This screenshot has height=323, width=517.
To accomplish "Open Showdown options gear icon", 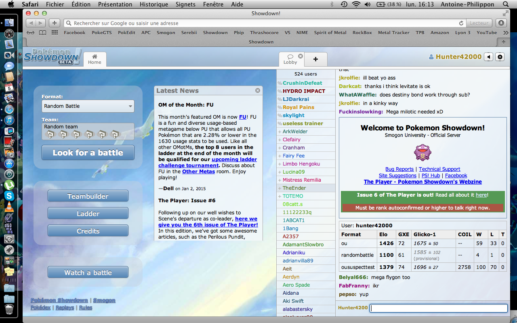I will click(x=500, y=57).
